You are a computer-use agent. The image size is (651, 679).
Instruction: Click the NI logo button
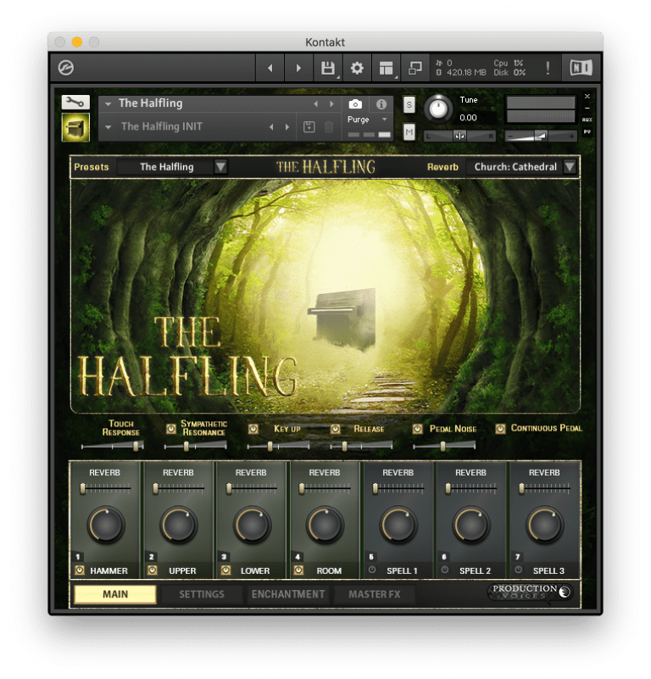[x=581, y=68]
